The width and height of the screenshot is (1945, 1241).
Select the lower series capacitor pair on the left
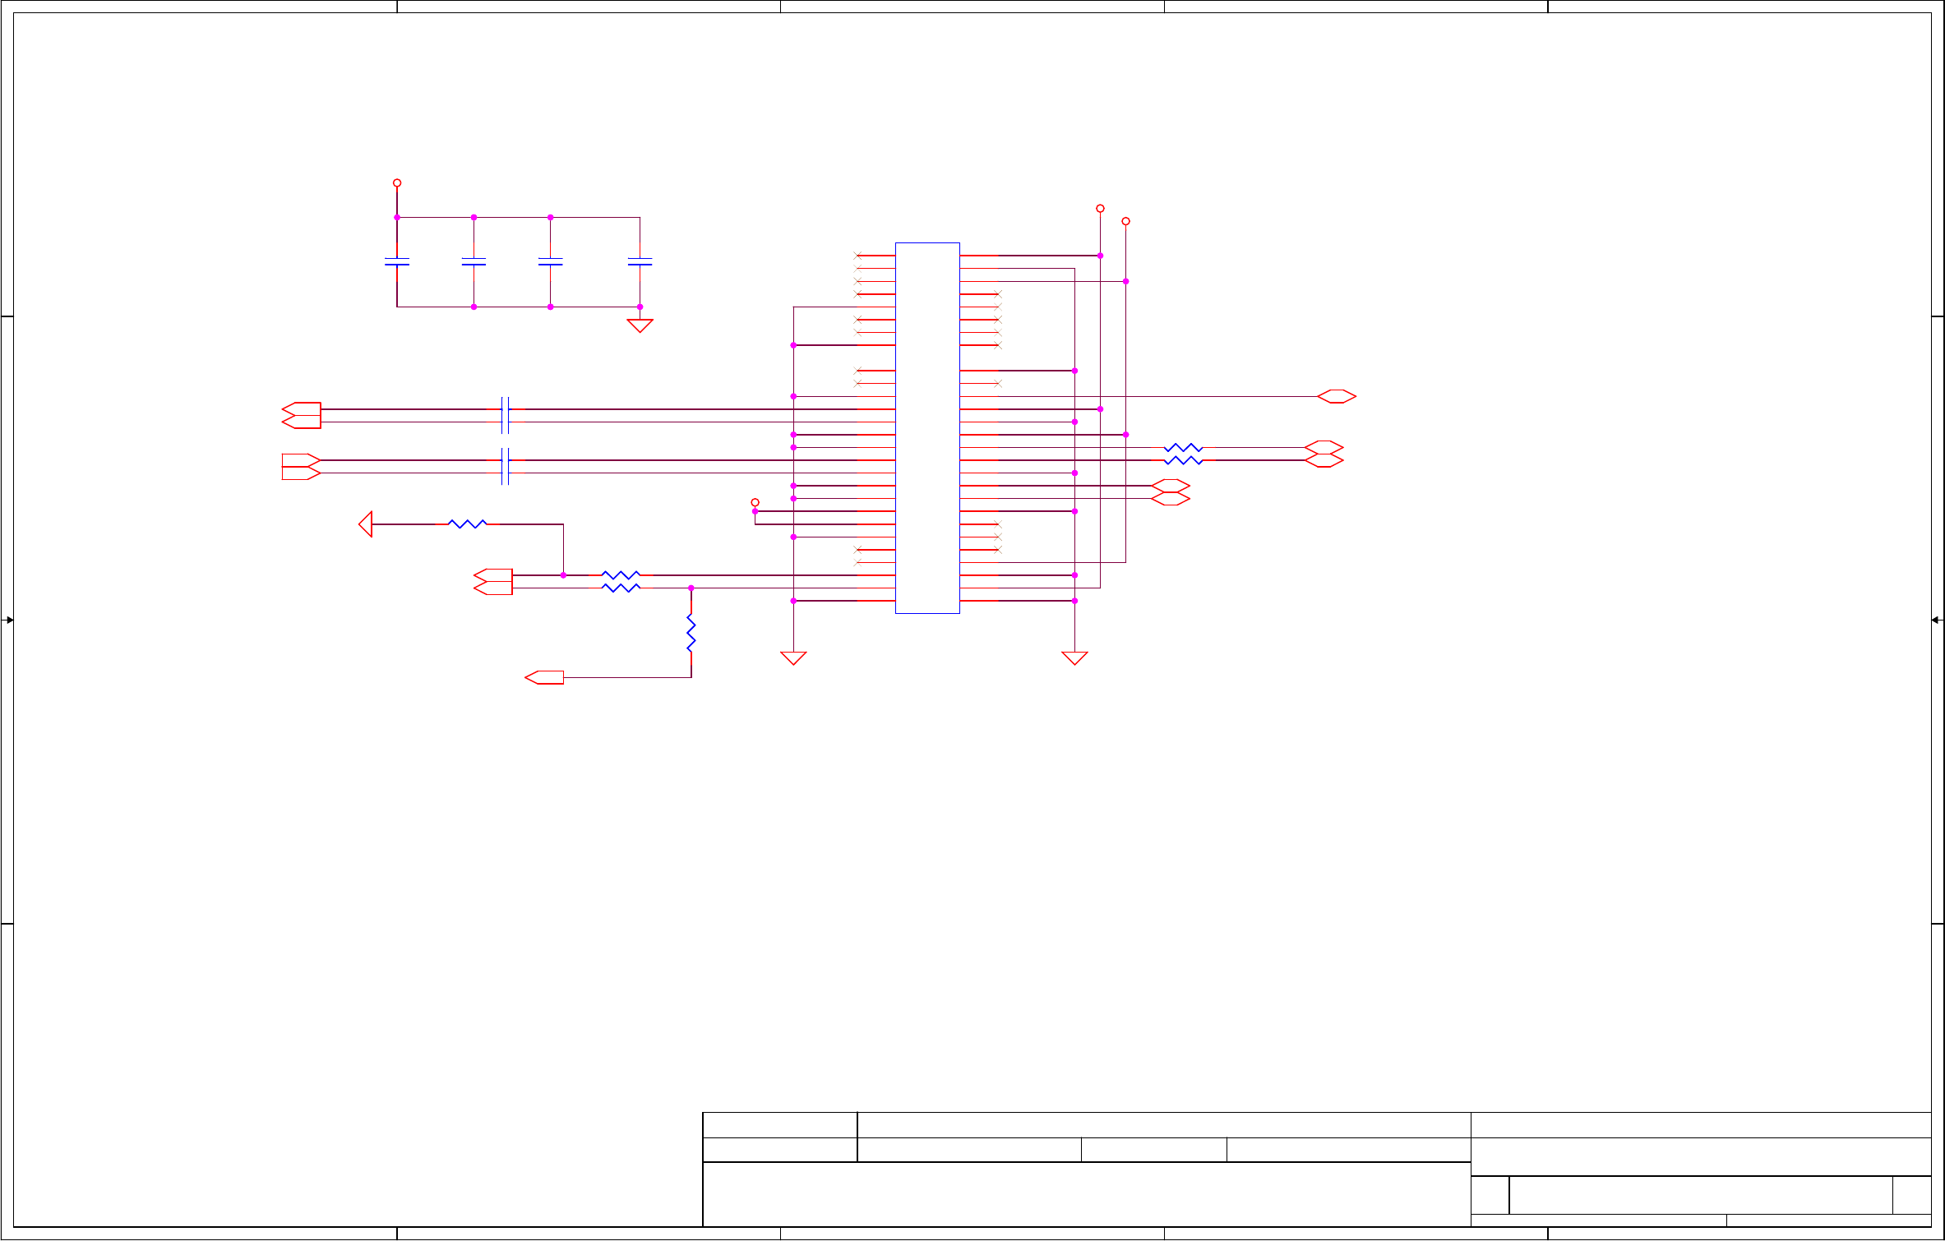(505, 466)
